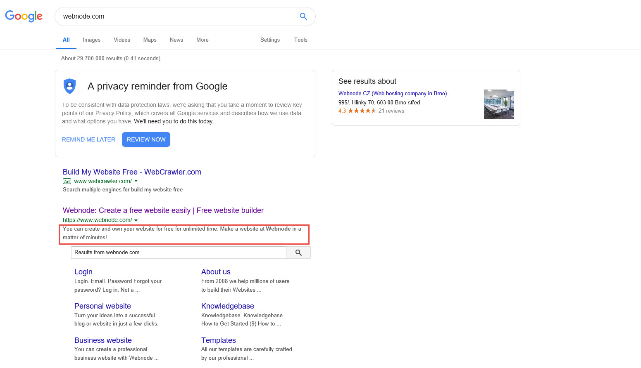Image resolution: width=641 pixels, height=368 pixels.
Task: Open the Login sitelink
Action: pyautogui.click(x=83, y=272)
